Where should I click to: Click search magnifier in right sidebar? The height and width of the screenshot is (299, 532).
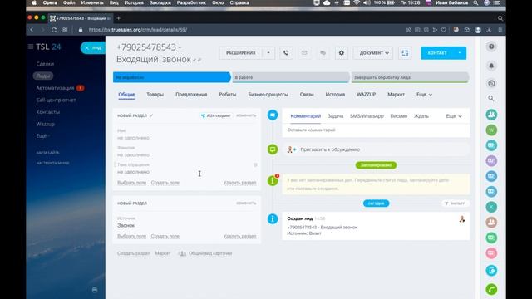click(491, 98)
